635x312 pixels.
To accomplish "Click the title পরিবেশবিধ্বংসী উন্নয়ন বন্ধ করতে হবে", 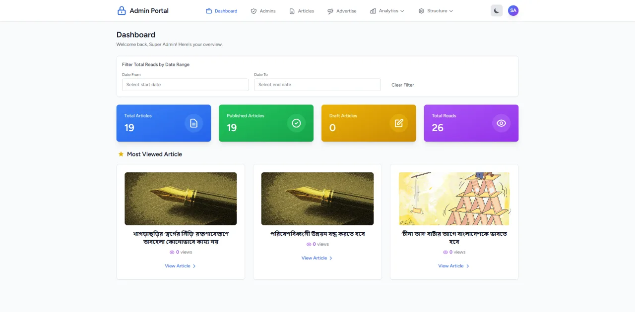I will (x=317, y=233).
